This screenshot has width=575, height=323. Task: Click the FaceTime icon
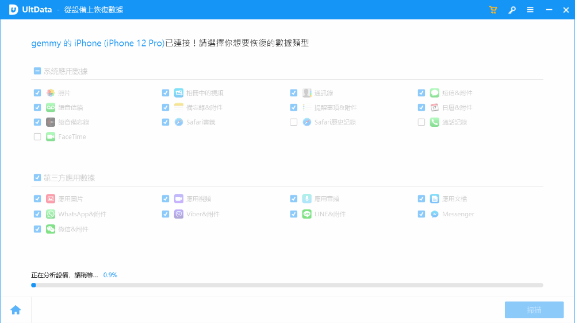tap(51, 137)
